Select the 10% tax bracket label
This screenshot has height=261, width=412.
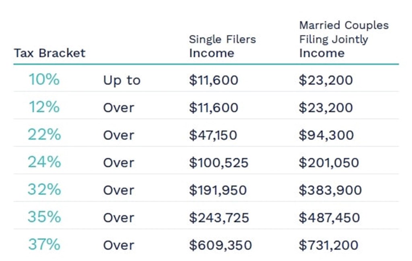click(44, 80)
